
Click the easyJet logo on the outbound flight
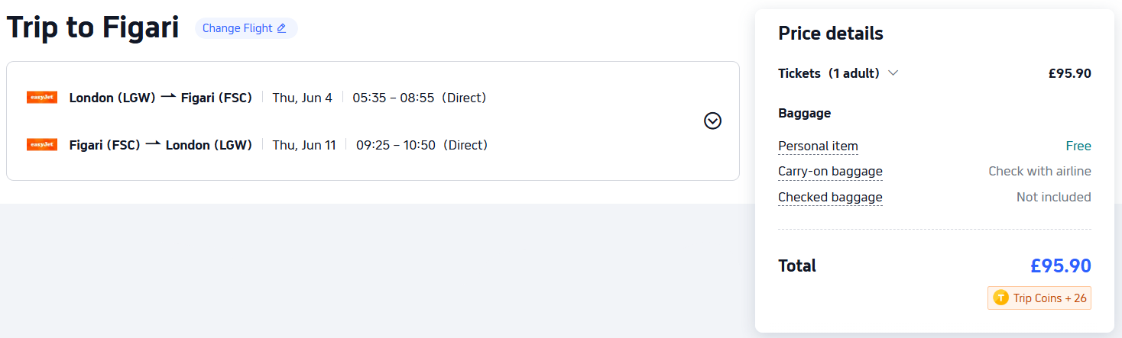pyautogui.click(x=42, y=98)
